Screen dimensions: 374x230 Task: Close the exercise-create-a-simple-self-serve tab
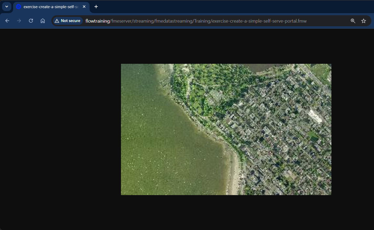tap(84, 7)
